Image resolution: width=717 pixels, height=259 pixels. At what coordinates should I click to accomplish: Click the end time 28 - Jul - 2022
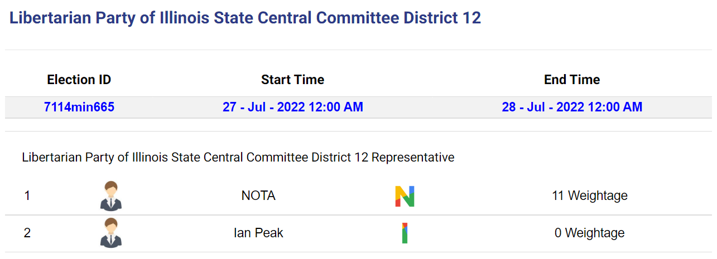pyautogui.click(x=572, y=107)
